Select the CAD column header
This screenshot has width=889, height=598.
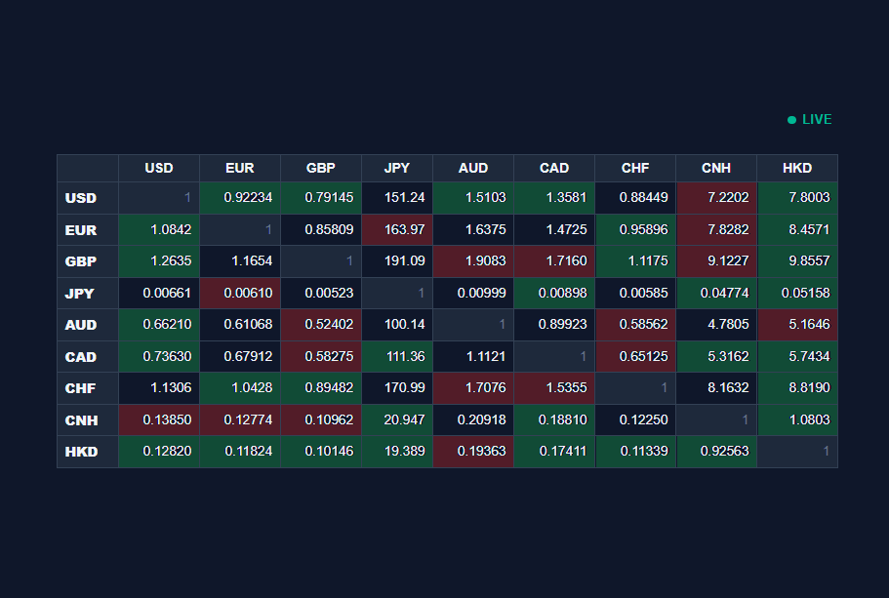pos(554,169)
